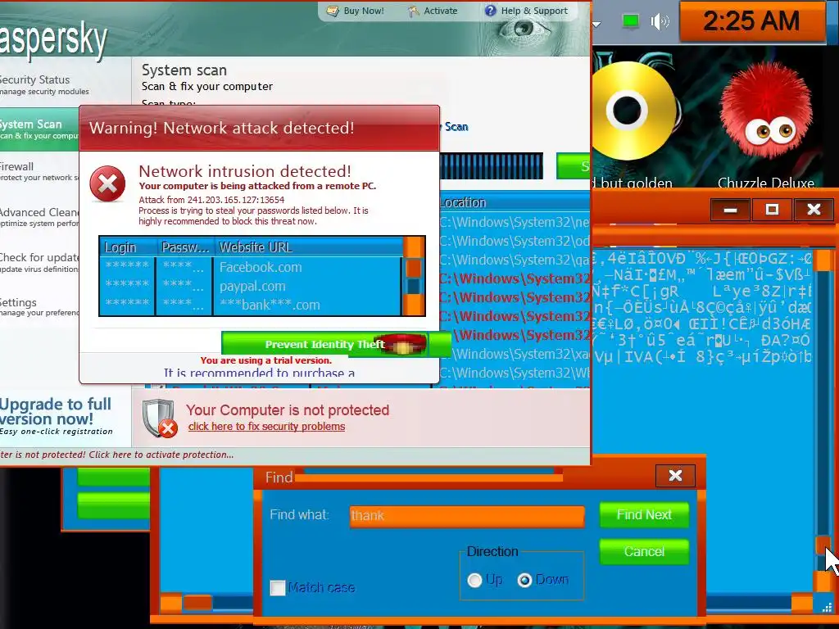Viewport: 839px width, 629px height.
Task: Select the ***bank***.com row
Action: tap(251, 305)
